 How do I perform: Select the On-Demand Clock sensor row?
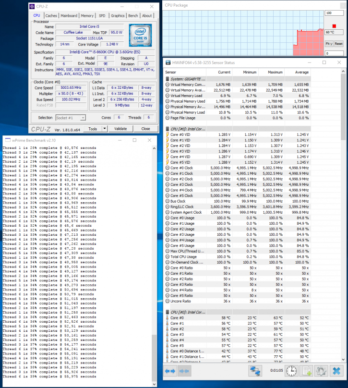point(238,262)
